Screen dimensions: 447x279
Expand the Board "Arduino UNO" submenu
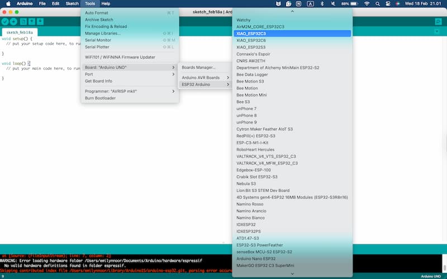pos(130,68)
